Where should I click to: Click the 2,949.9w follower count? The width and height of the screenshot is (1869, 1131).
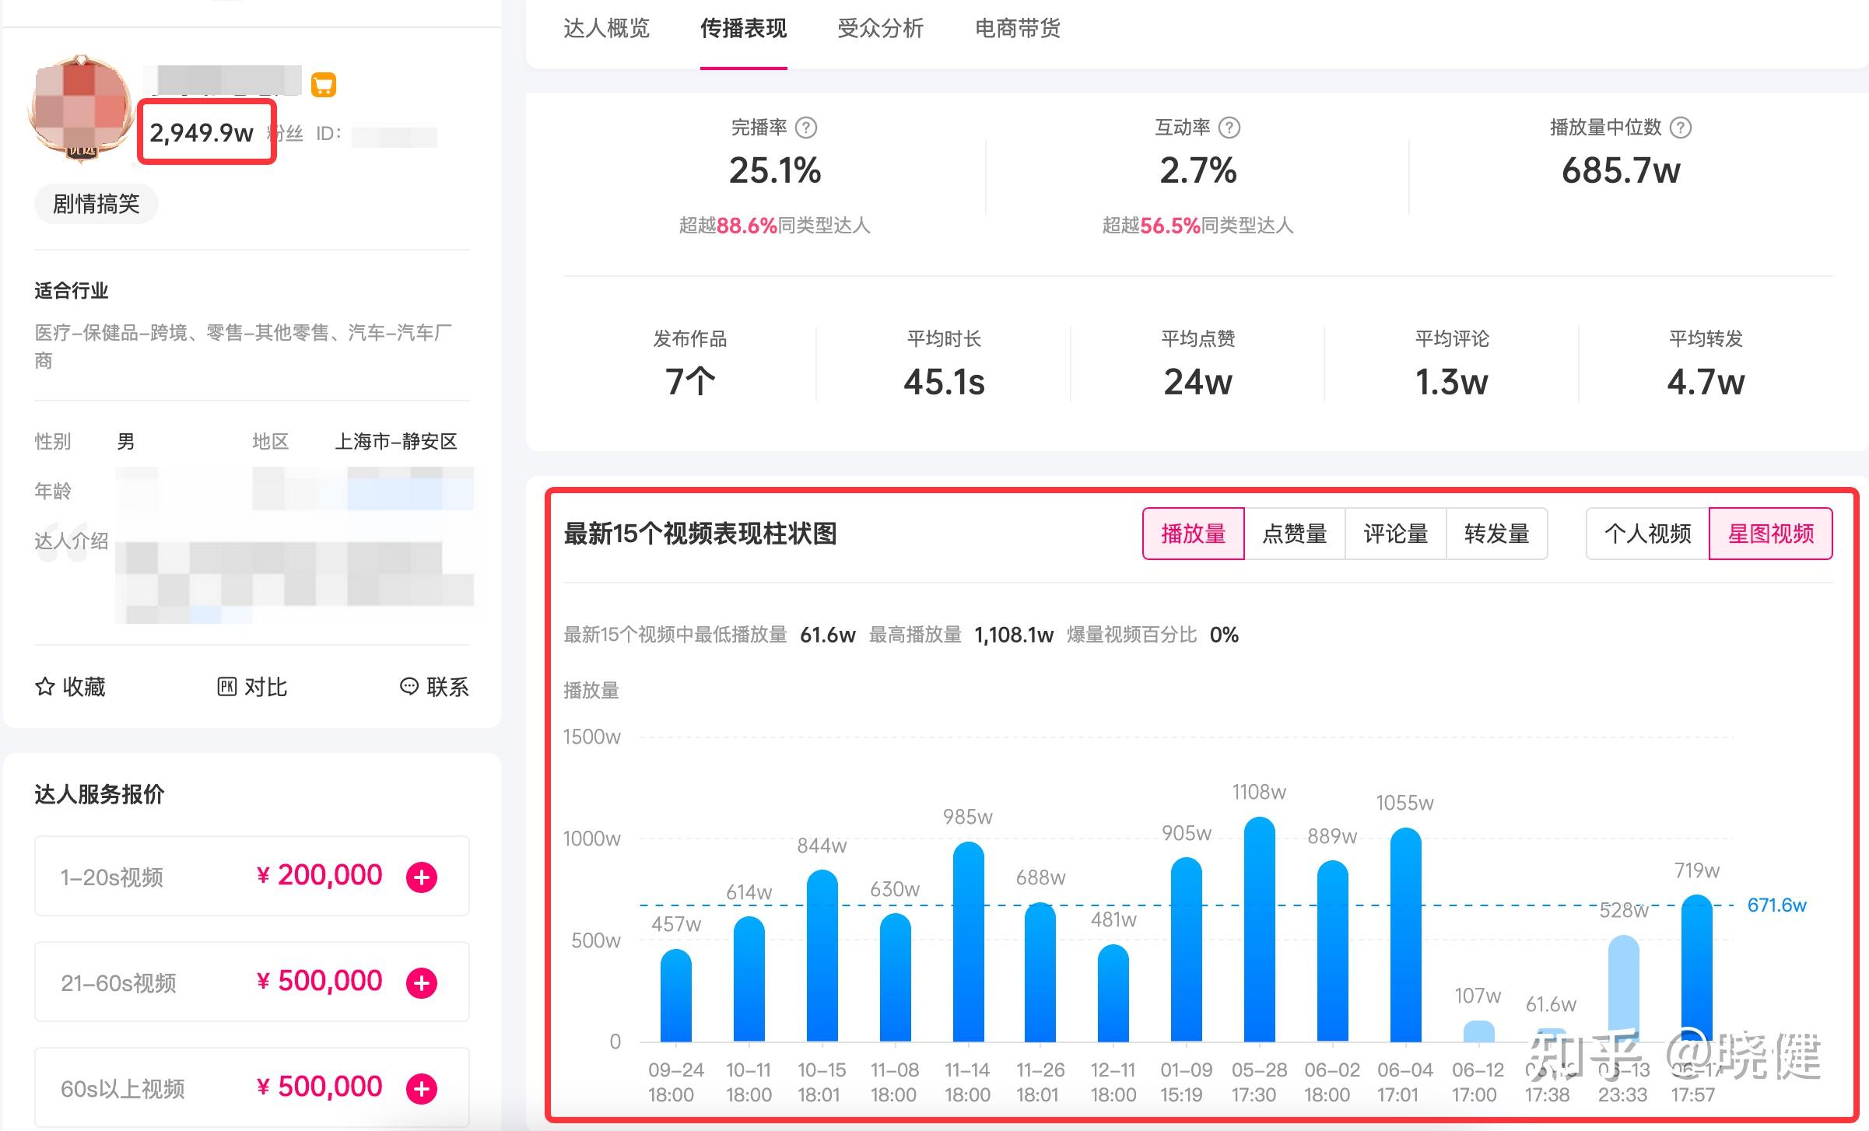coord(202,133)
